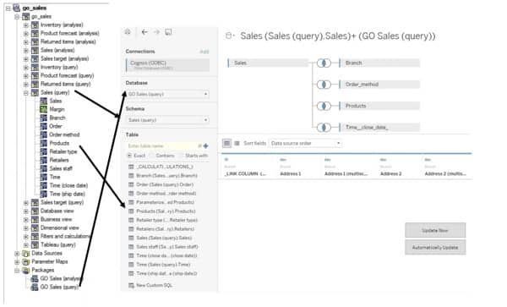Click the Update Now button
The height and width of the screenshot is (307, 507).
(x=435, y=230)
